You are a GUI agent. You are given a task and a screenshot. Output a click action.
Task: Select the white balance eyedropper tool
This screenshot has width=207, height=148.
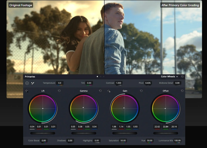tap(33, 83)
